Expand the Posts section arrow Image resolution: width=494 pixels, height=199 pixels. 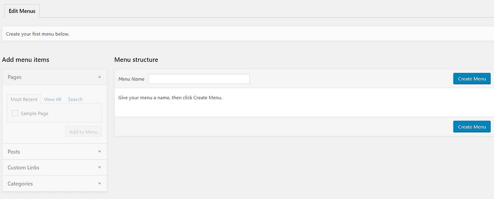99,151
